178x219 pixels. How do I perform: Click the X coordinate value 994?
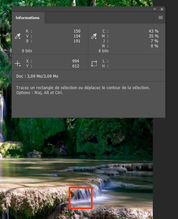(x=76, y=61)
